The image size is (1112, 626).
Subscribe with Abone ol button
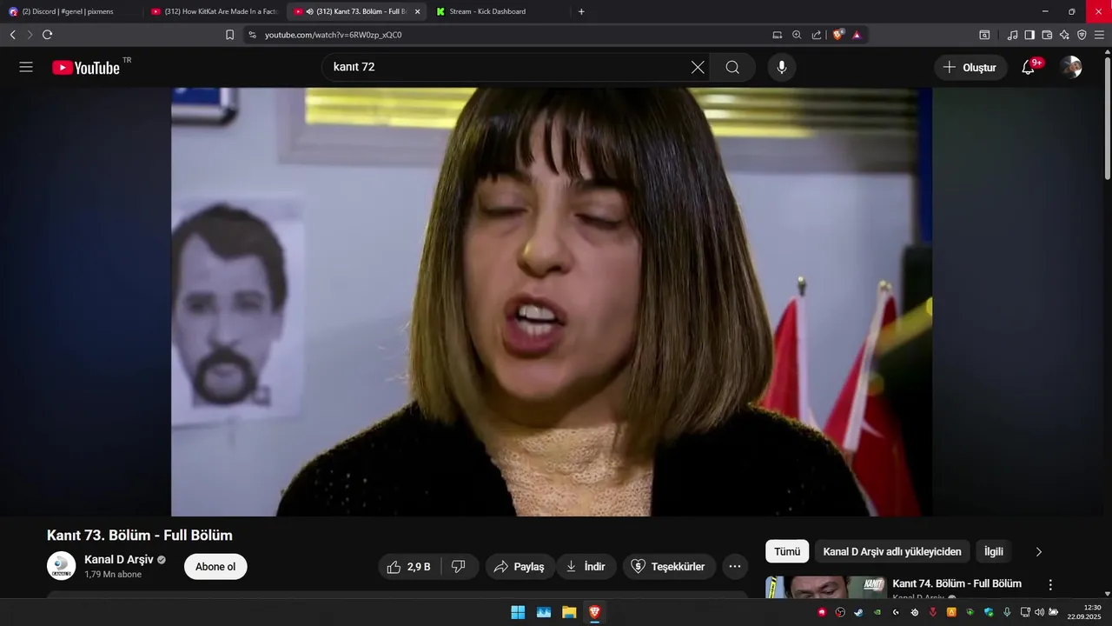(x=215, y=567)
